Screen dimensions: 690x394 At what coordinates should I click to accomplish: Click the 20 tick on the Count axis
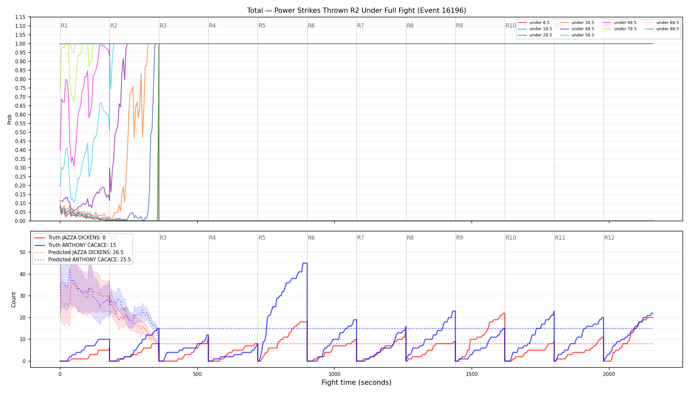23,317
